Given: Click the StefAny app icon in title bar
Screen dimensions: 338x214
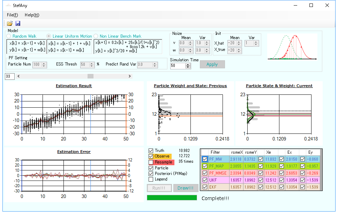Looking at the screenshot, I should [x=8, y=6].
